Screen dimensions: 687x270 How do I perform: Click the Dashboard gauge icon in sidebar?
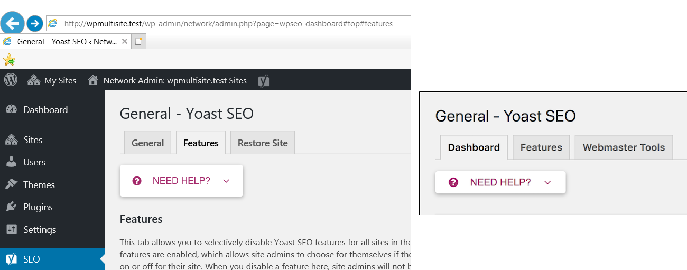coord(11,109)
